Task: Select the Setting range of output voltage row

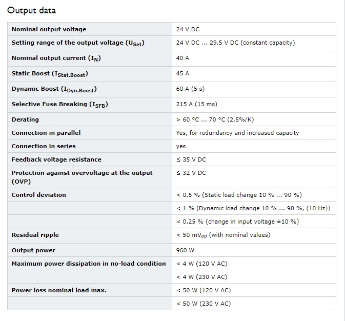Action: [172, 44]
